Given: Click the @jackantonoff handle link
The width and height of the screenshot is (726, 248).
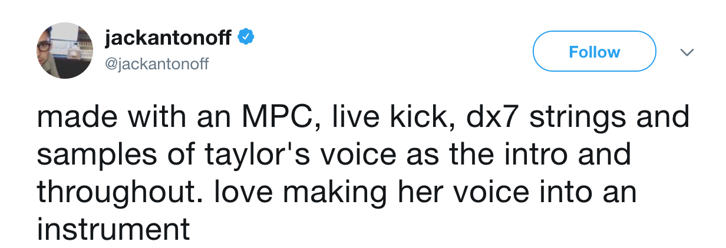Looking at the screenshot, I should [x=156, y=62].
